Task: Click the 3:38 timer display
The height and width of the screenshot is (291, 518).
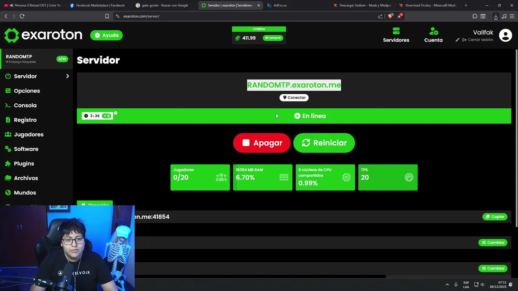Action: 92,116
